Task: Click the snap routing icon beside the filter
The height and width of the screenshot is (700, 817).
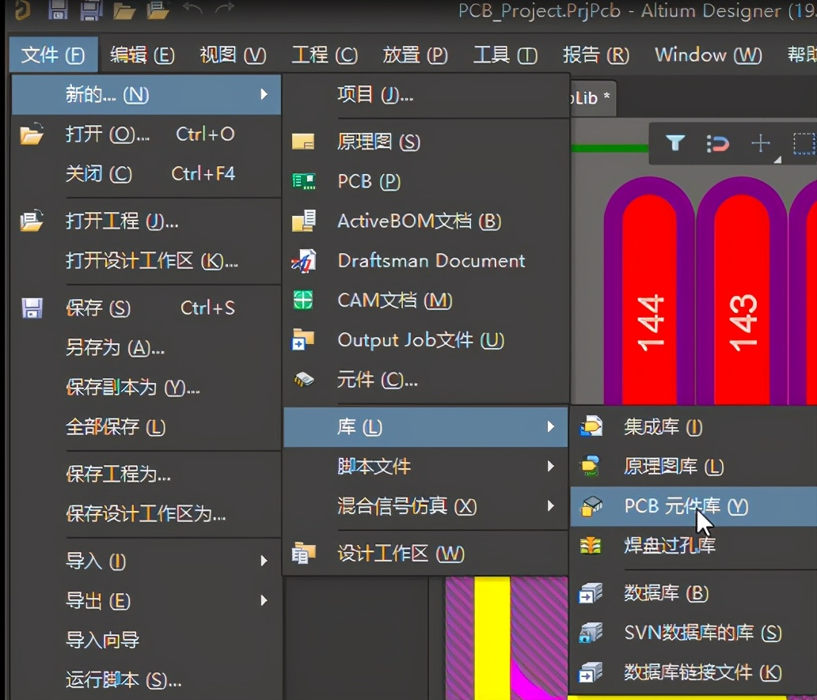Action: pyautogui.click(x=717, y=143)
